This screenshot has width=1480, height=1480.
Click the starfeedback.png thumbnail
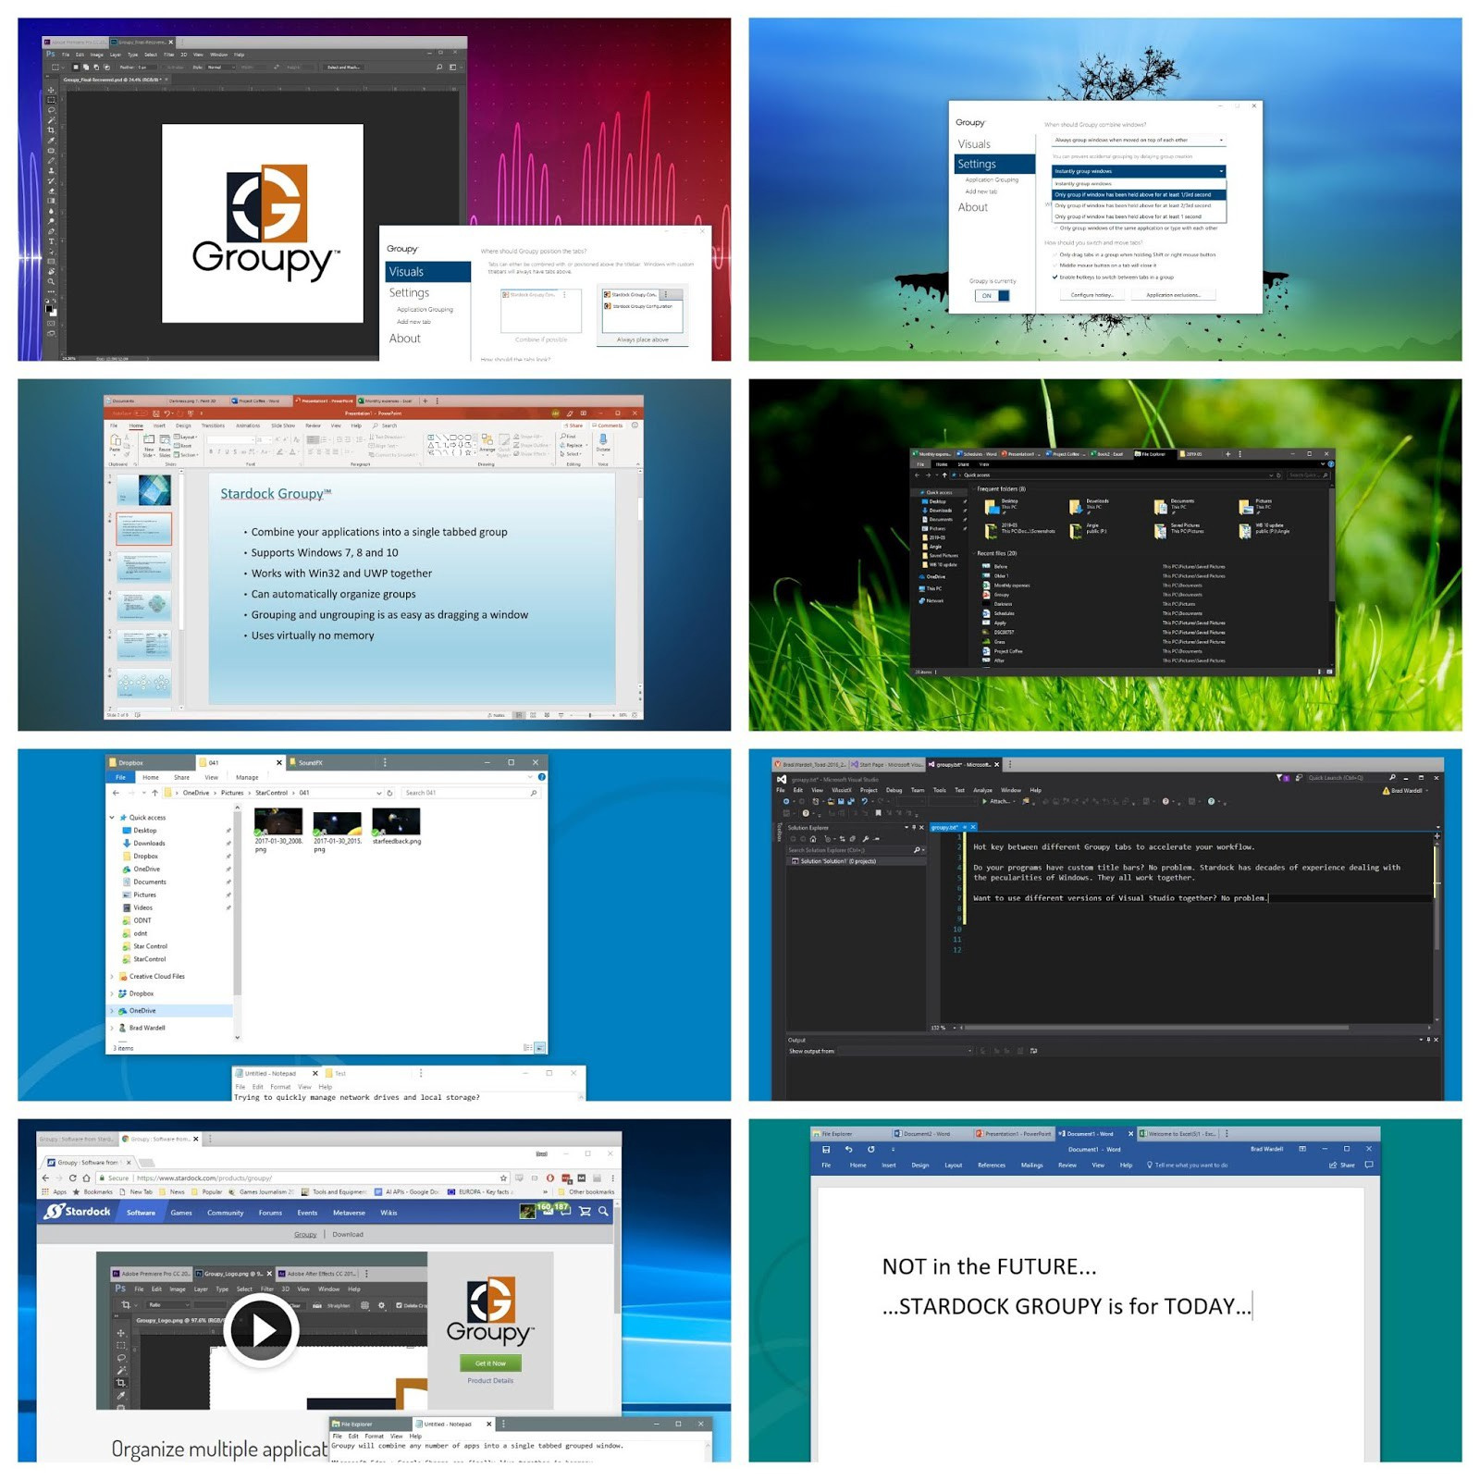click(396, 821)
